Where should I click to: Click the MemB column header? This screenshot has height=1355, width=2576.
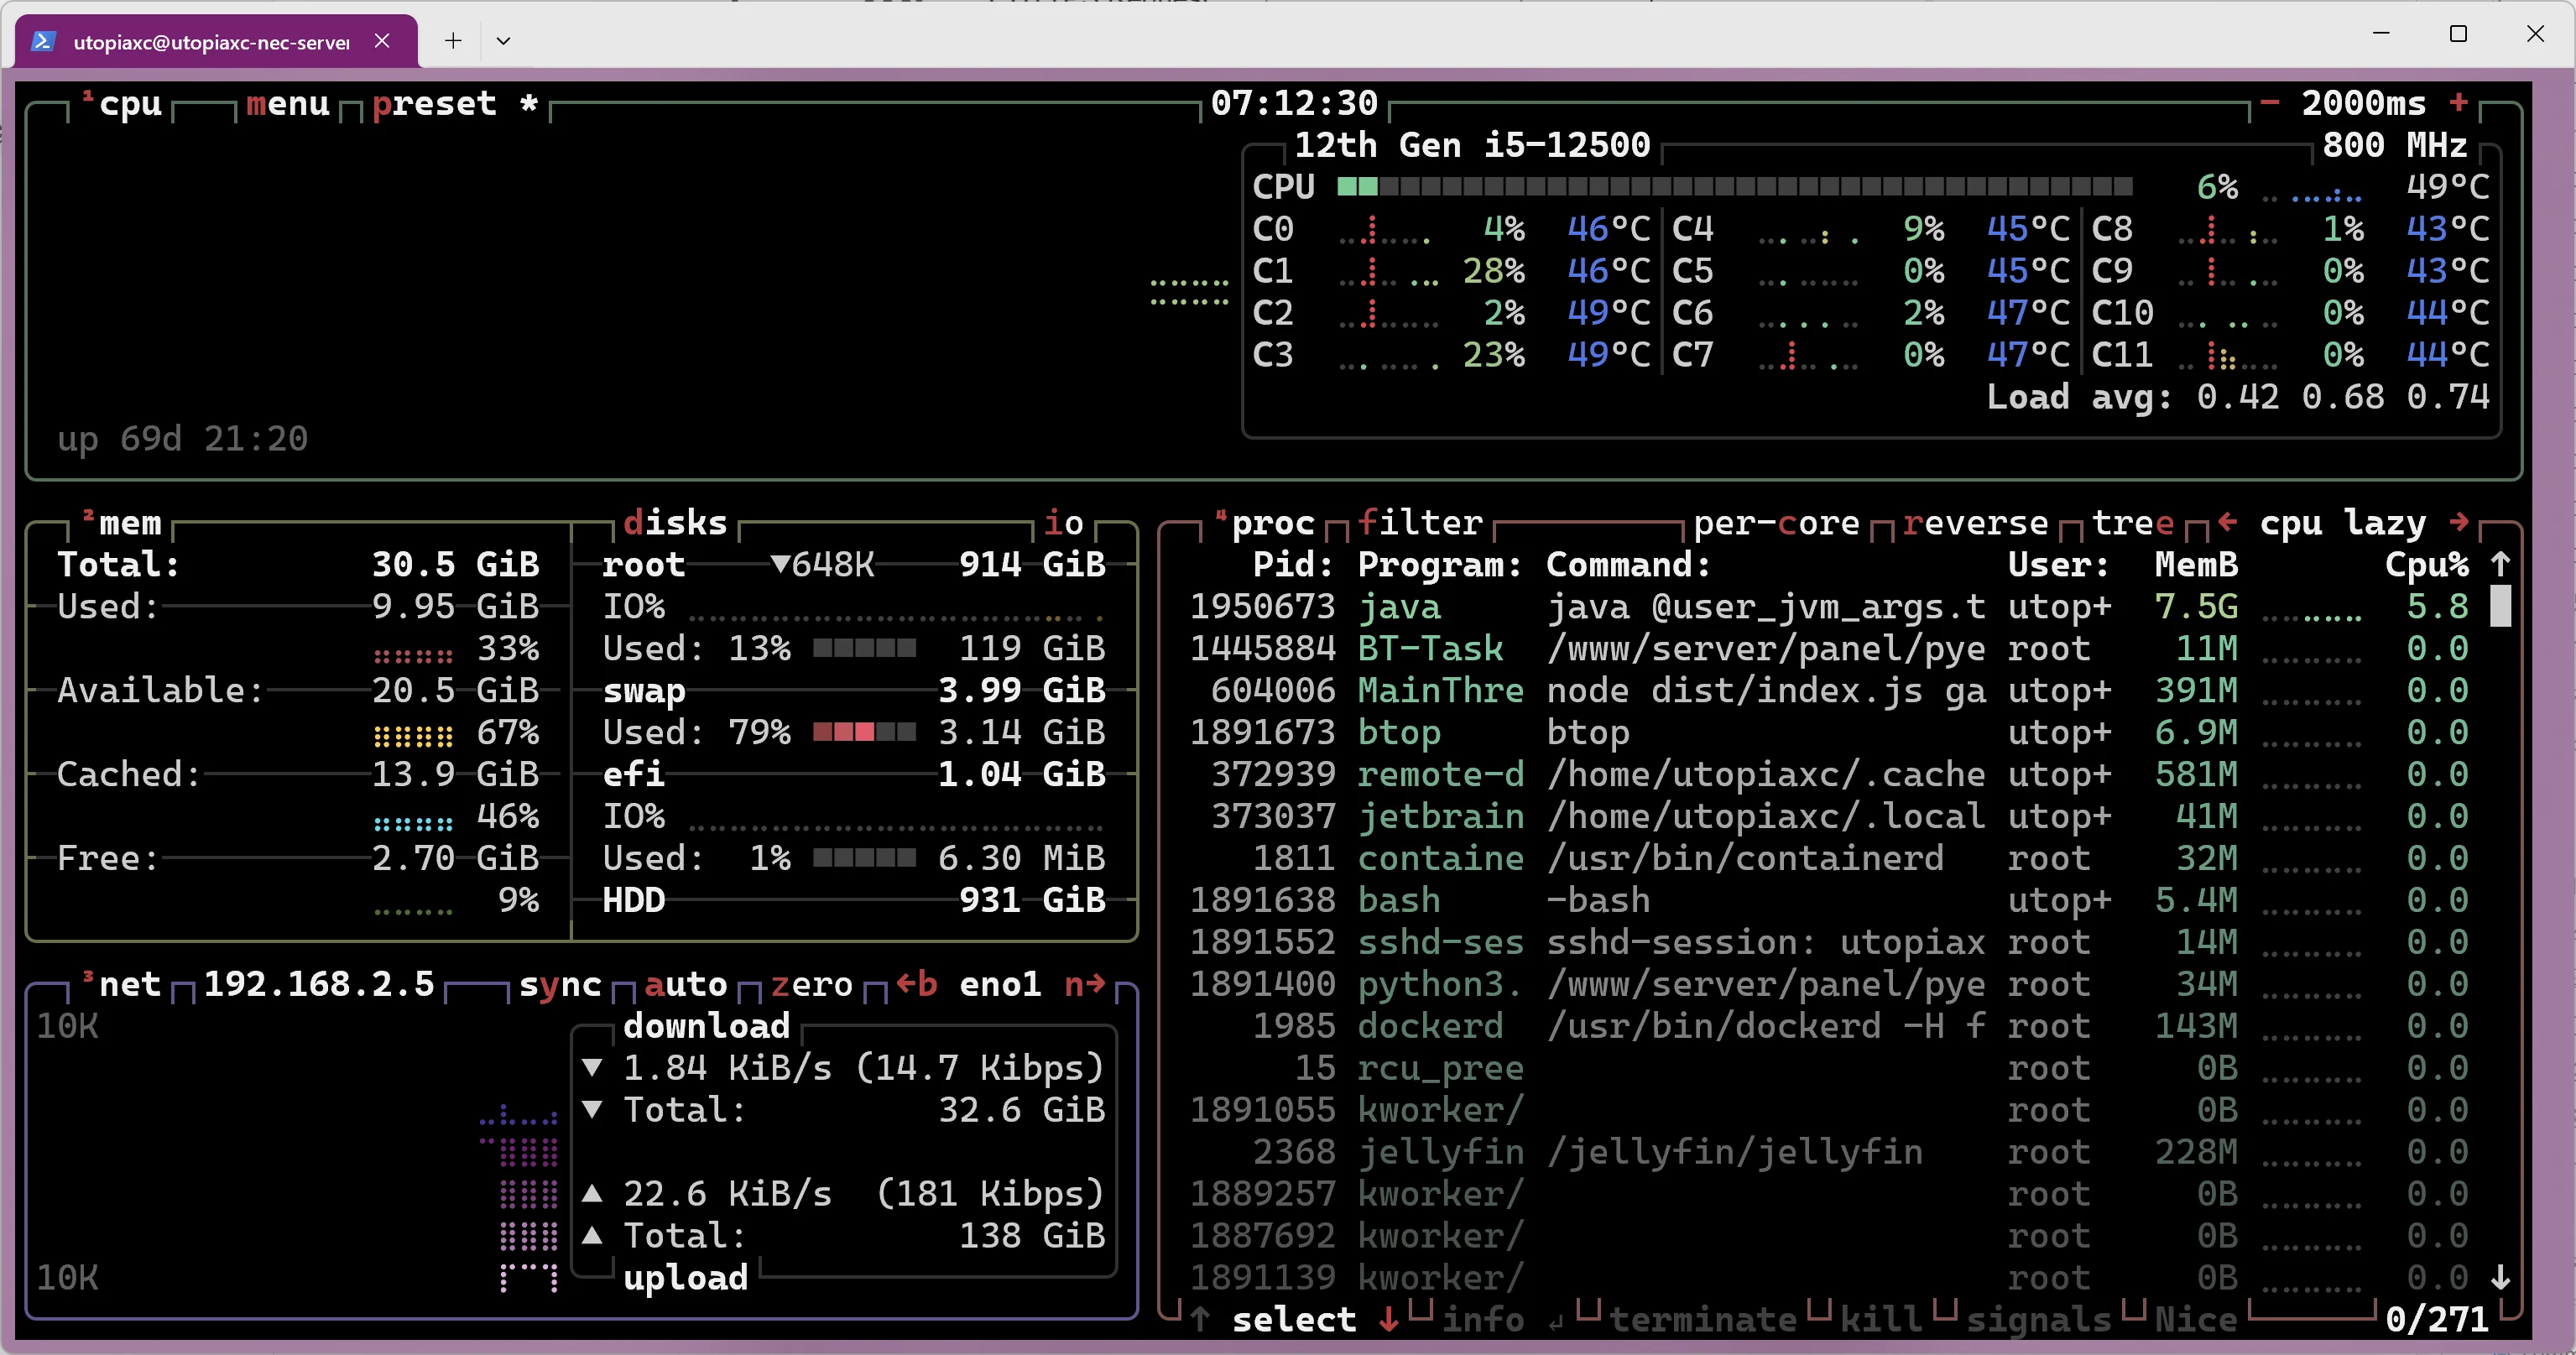pyautogui.click(x=2196, y=564)
